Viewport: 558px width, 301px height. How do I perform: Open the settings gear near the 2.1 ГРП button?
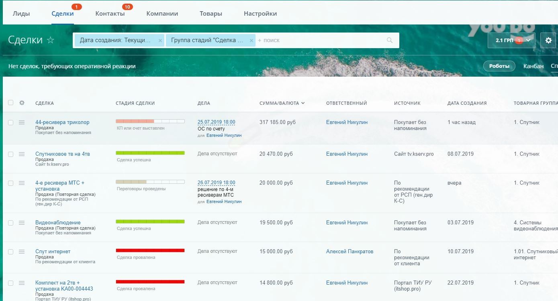(x=548, y=40)
